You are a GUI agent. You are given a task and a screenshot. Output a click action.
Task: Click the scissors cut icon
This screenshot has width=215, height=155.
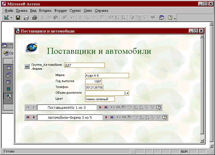[43, 18]
